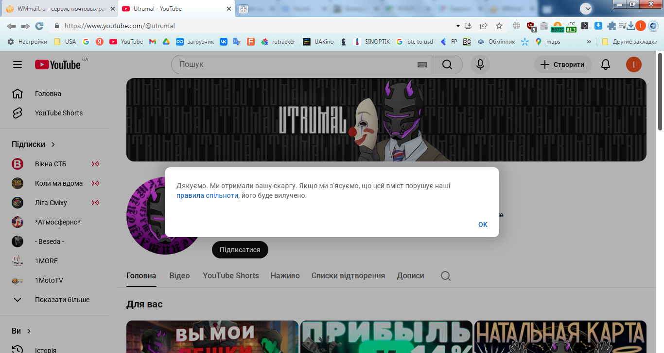Open the community guidelines link in the dialog
The height and width of the screenshot is (353, 664).
tap(207, 195)
